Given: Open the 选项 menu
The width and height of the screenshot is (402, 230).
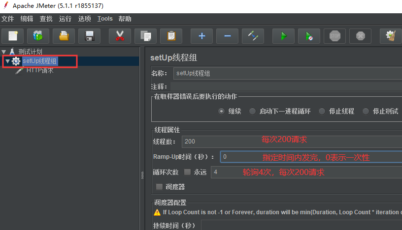Looking at the screenshot, I should 85,19.
